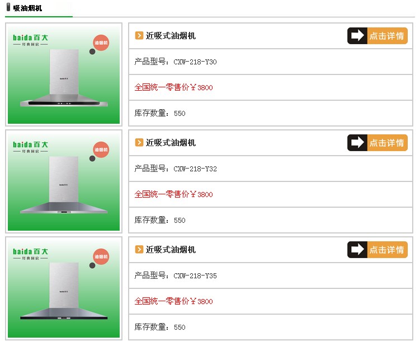Image resolution: width=420 pixels, height=341 pixels.
Task: Click the red 油烟机 badge on third image
Action: tap(101, 256)
